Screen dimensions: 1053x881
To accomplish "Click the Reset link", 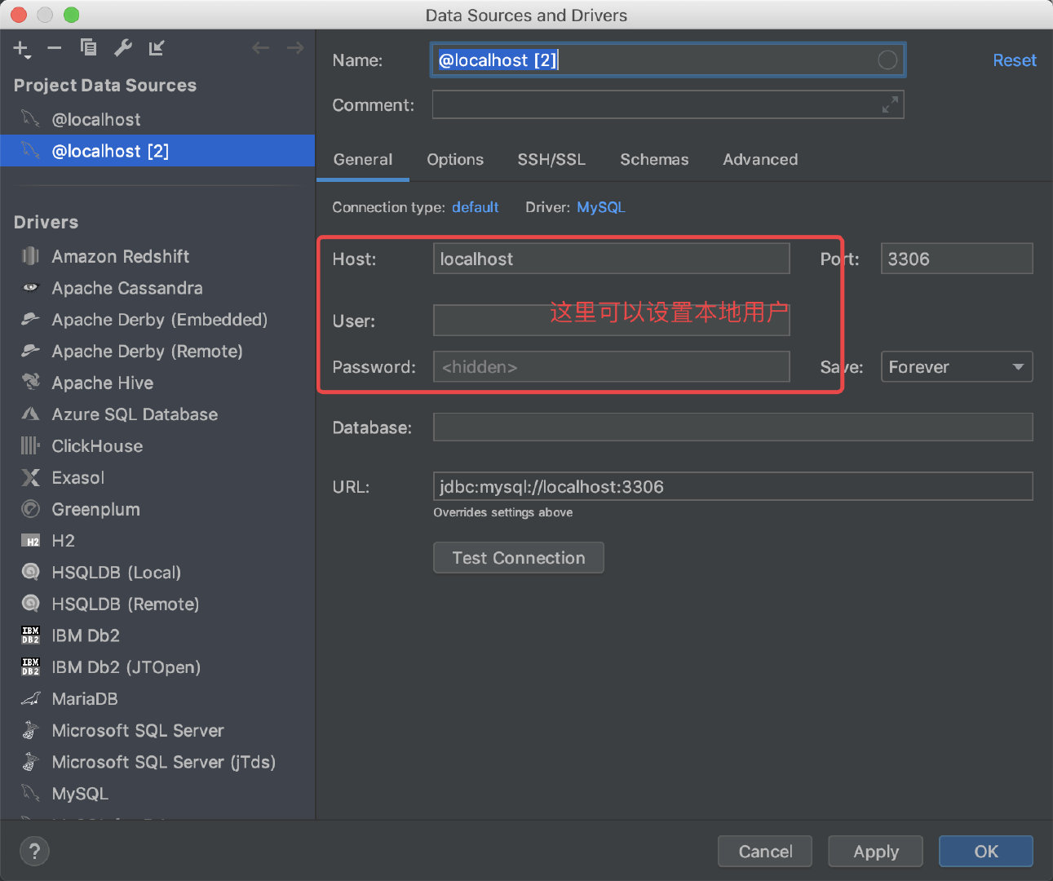I will [x=1014, y=60].
